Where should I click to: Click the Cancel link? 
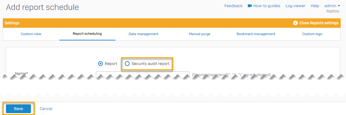46,109
